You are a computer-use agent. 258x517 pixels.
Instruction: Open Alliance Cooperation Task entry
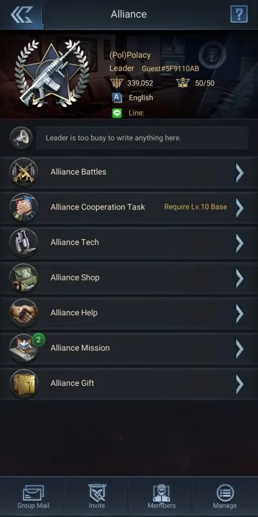click(x=129, y=207)
